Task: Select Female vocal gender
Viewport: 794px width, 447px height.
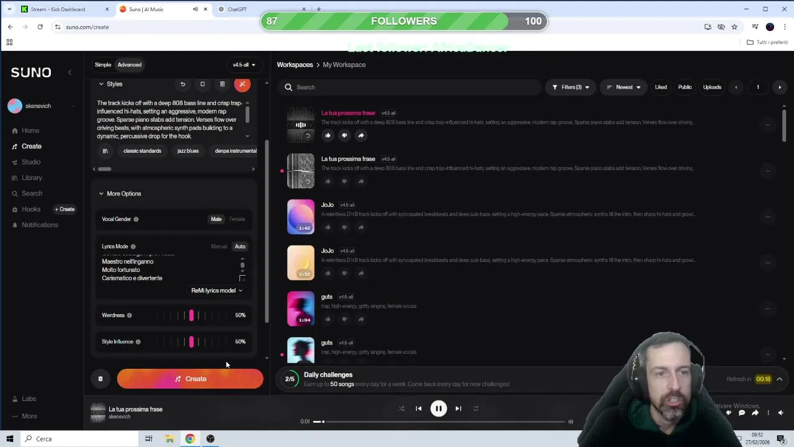Action: tap(237, 219)
